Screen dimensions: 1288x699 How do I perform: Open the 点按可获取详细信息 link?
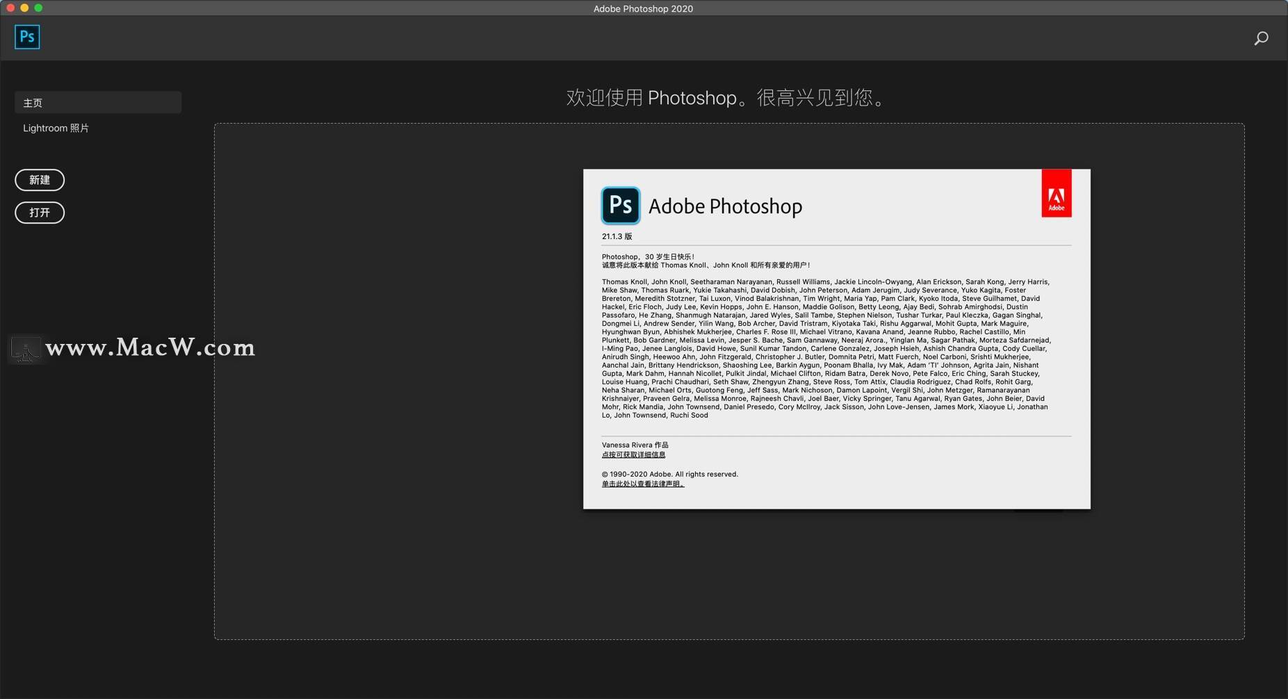(x=633, y=454)
